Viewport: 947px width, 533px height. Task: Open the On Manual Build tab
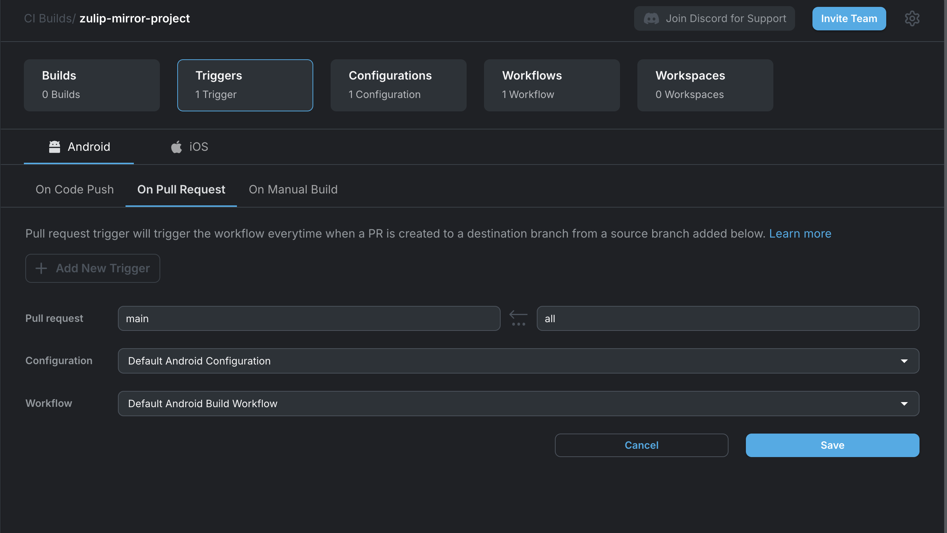coord(293,189)
